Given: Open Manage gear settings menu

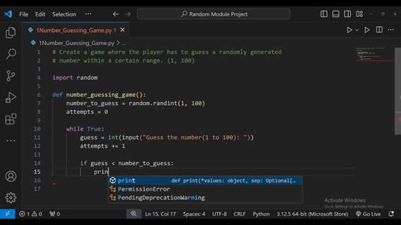Looking at the screenshot, I should pyautogui.click(x=11, y=197).
